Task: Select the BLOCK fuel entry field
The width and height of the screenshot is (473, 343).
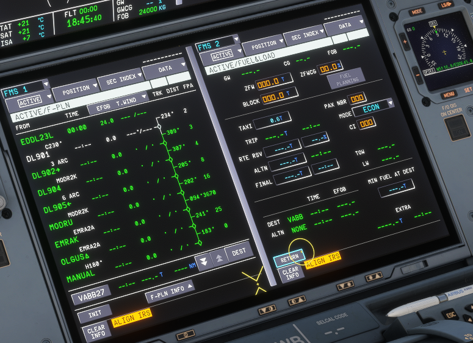Action: (280, 96)
